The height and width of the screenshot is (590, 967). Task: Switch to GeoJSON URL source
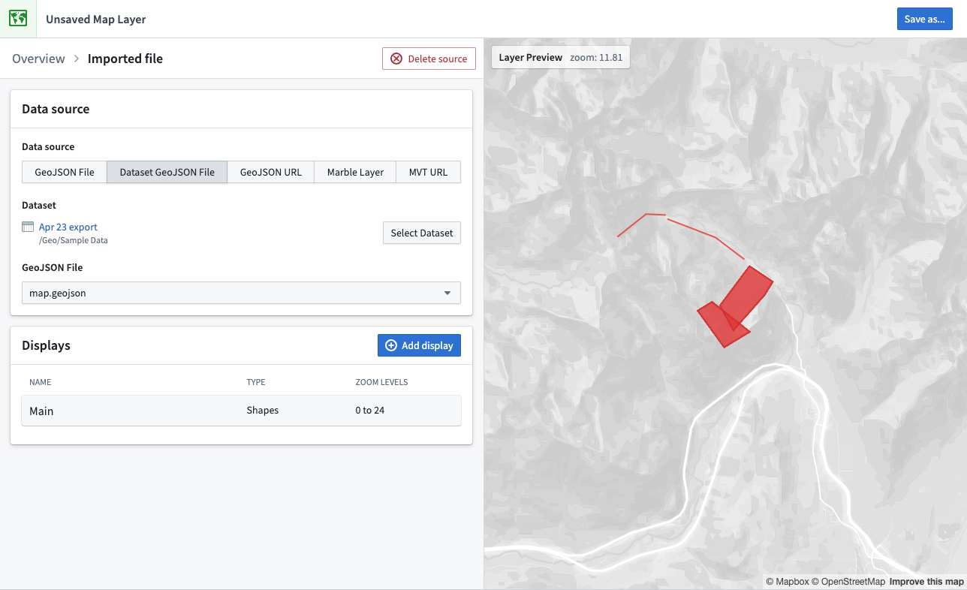point(271,172)
